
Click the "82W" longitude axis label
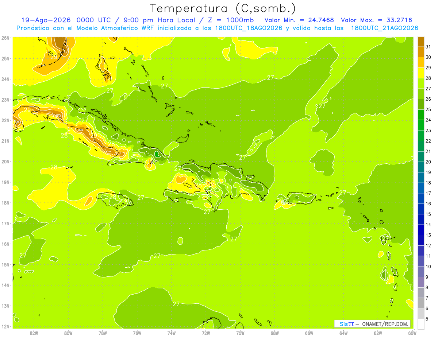[34, 333]
